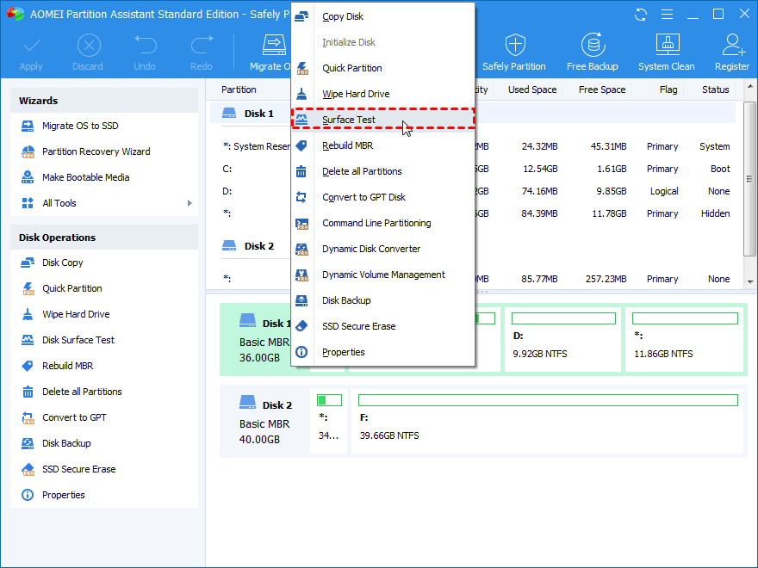
Task: Click the Safely Partition toolbar icon
Action: click(x=514, y=52)
